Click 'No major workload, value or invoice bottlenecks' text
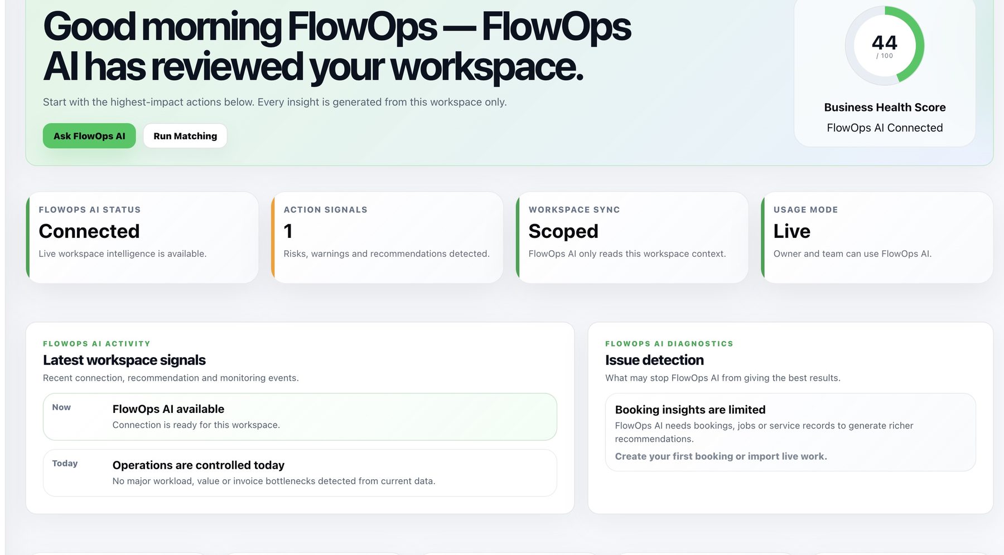This screenshot has width=1004, height=555. (274, 481)
